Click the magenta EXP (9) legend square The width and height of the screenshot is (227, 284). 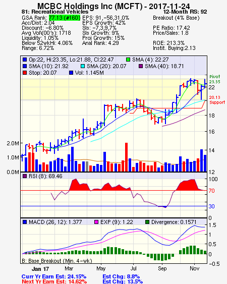tap(96, 222)
